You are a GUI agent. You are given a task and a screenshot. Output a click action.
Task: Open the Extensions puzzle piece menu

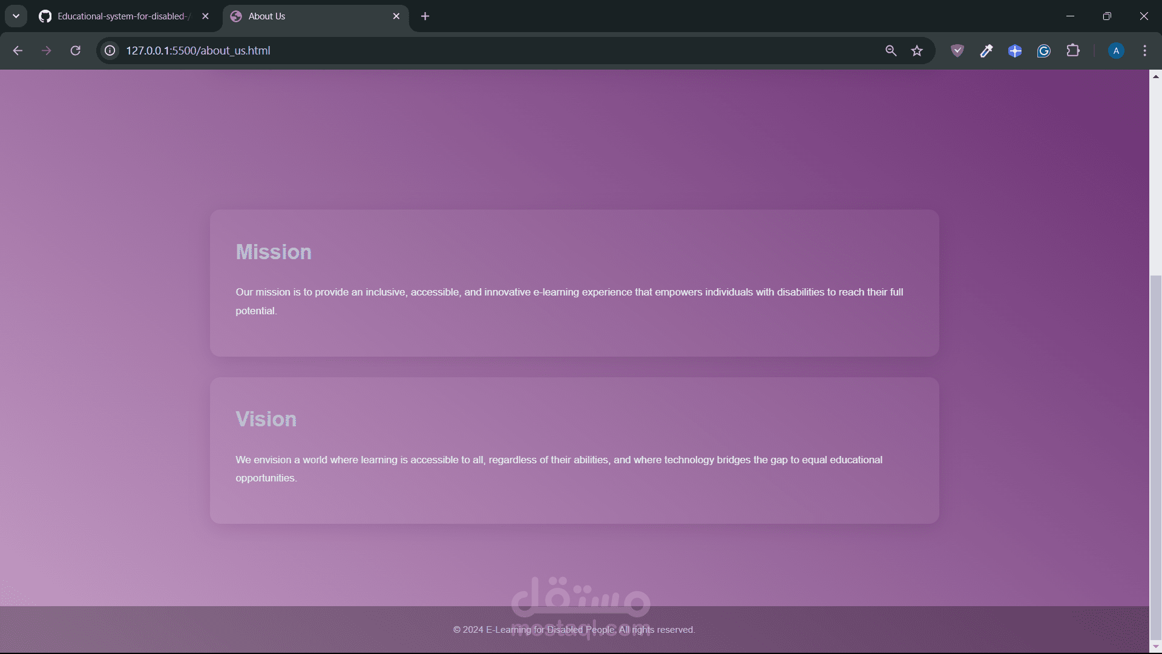(1073, 51)
